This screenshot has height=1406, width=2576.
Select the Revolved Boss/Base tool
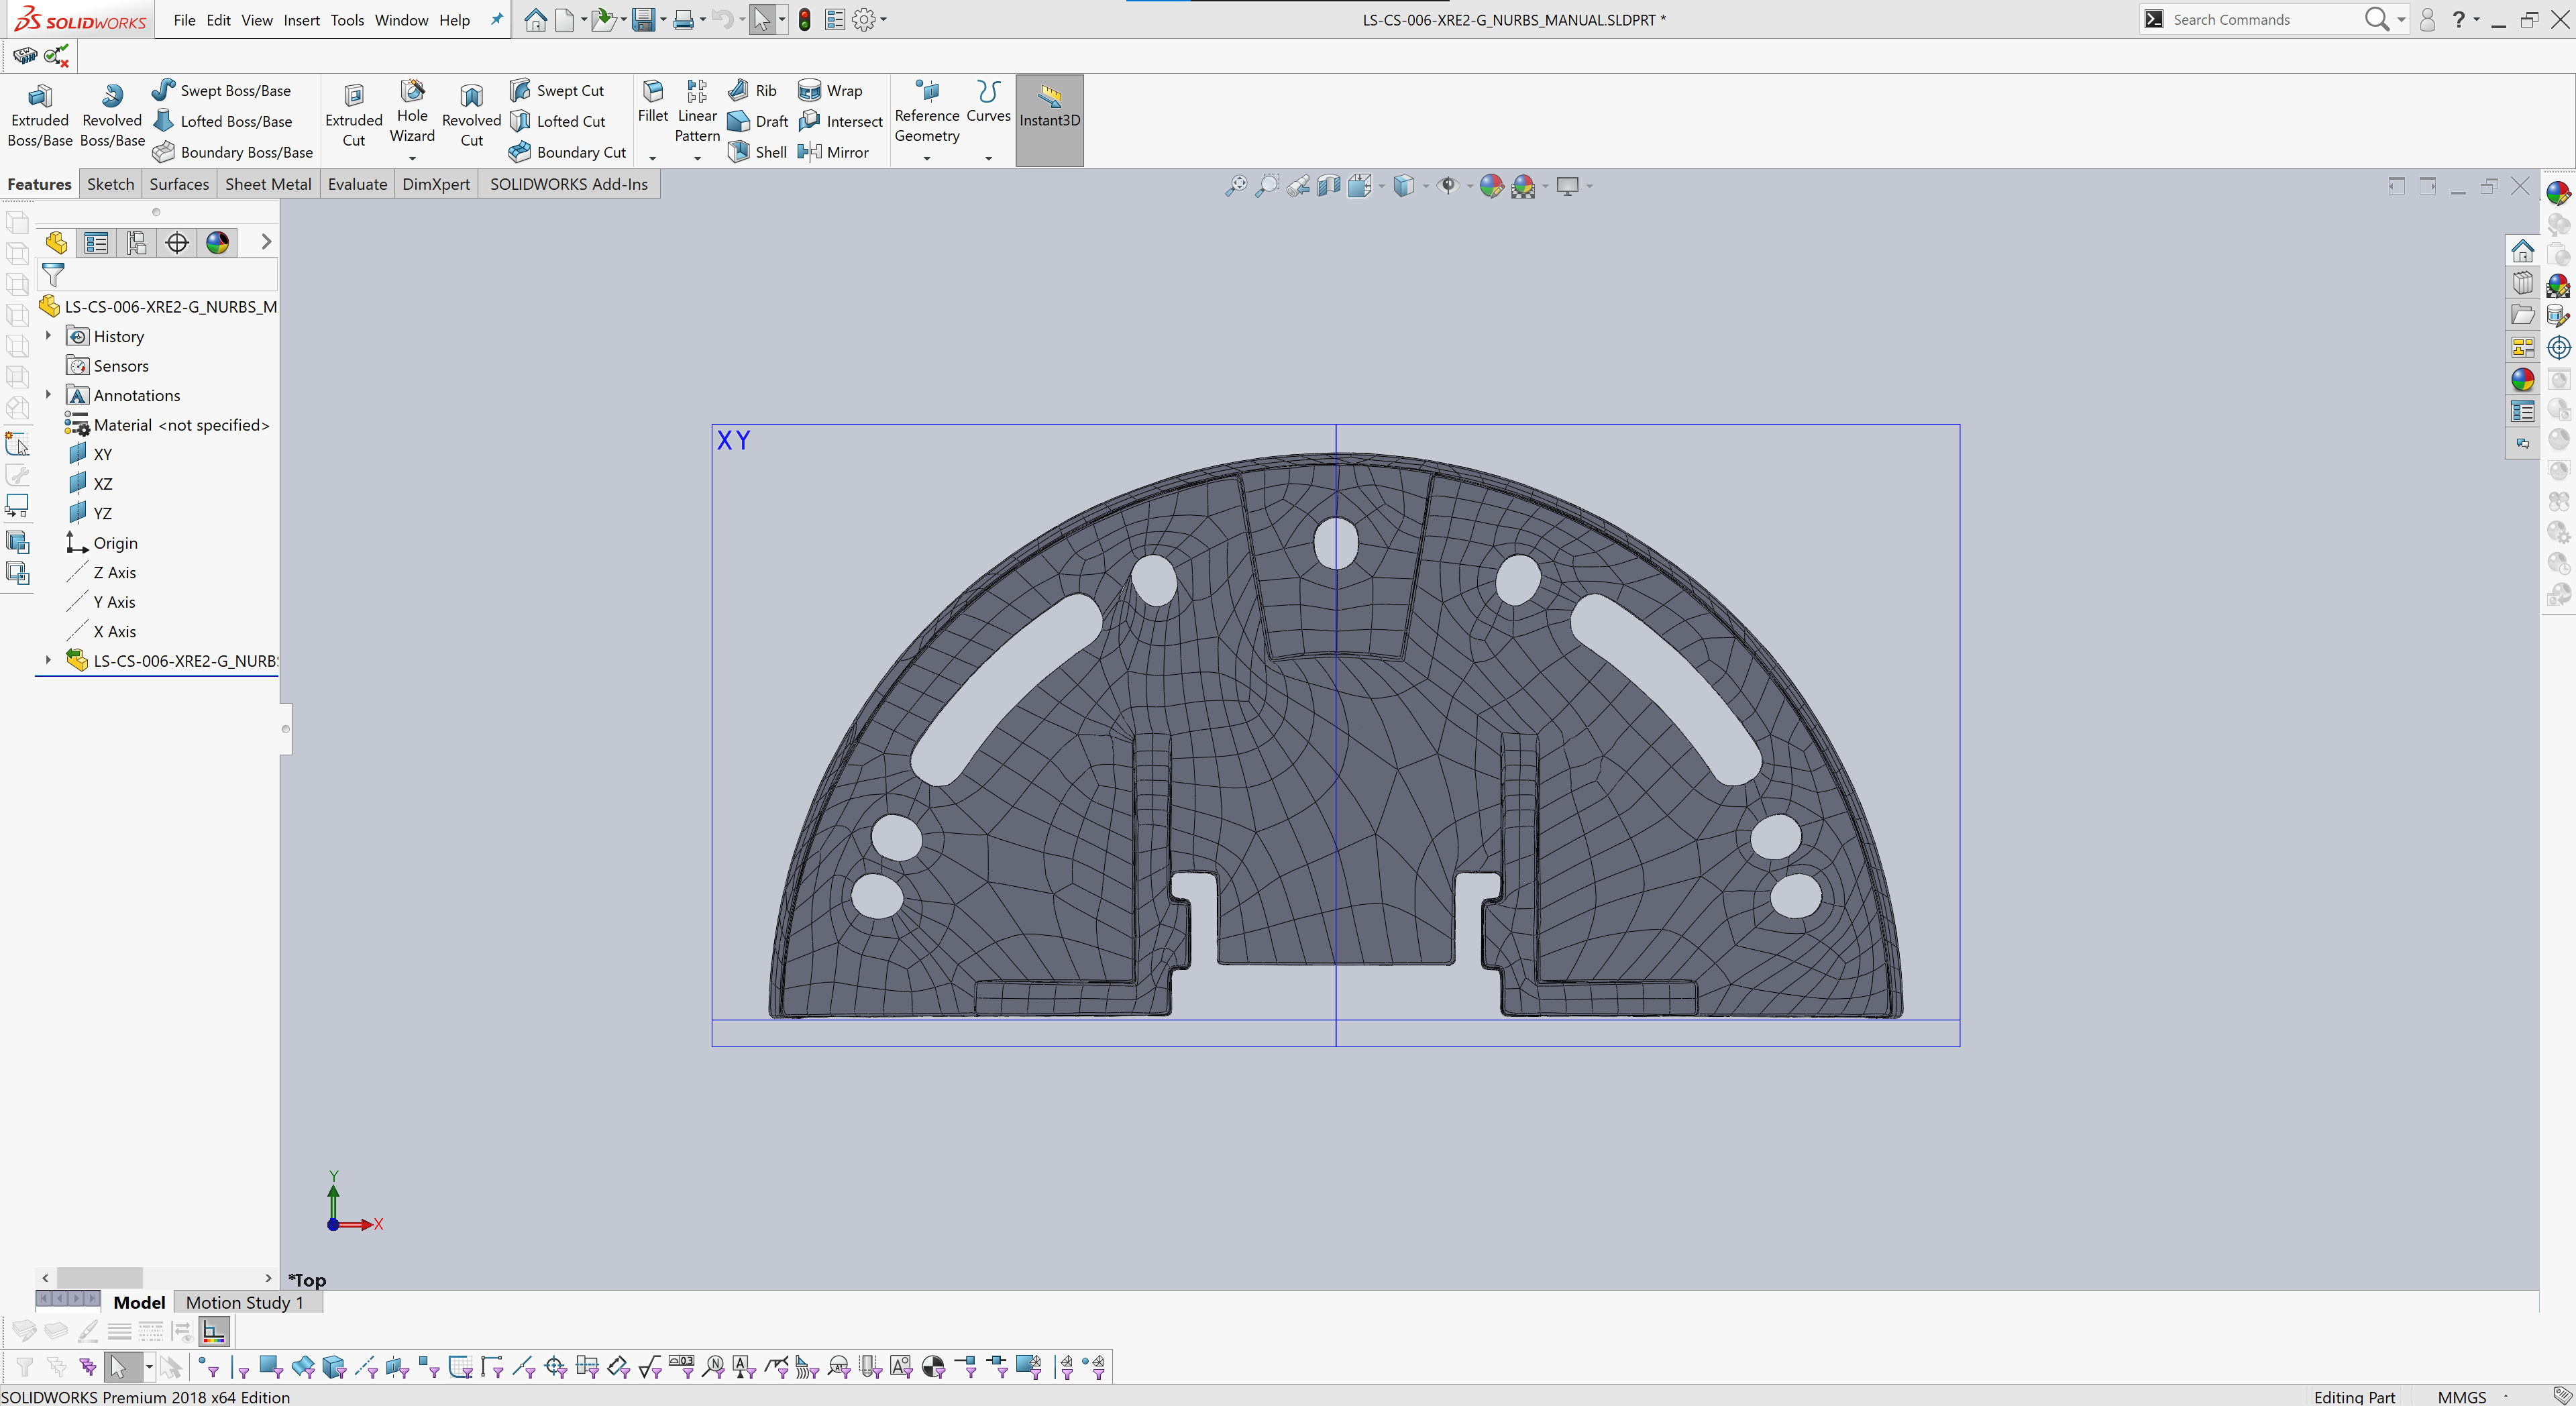click(112, 116)
